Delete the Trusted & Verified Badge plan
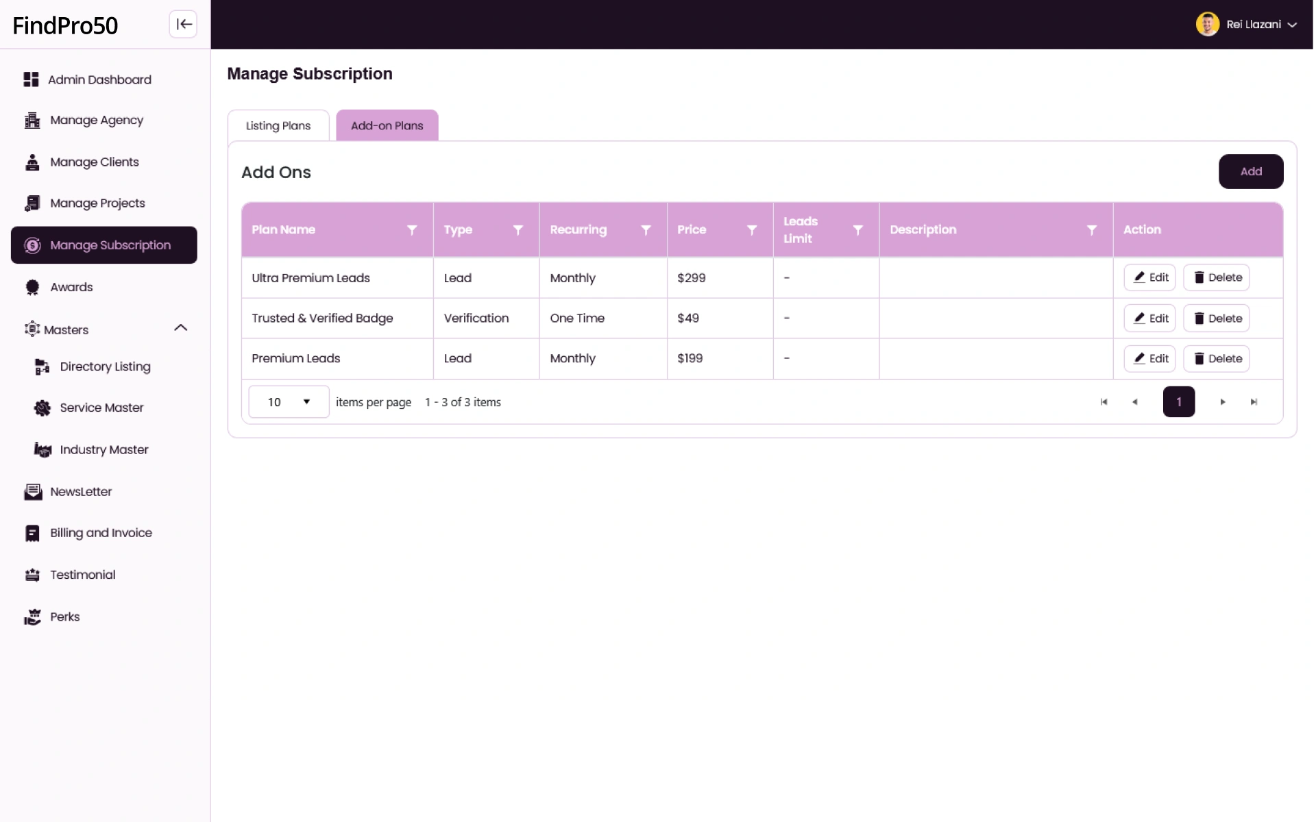The height and width of the screenshot is (822, 1316). [x=1217, y=319]
